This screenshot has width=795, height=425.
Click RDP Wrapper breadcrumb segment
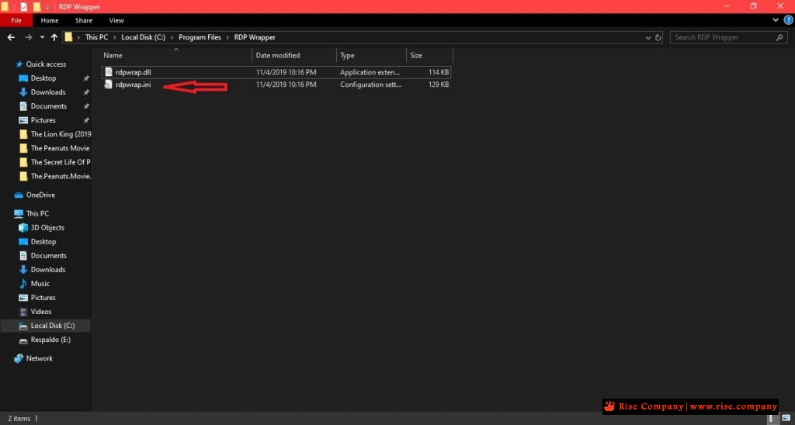(255, 37)
